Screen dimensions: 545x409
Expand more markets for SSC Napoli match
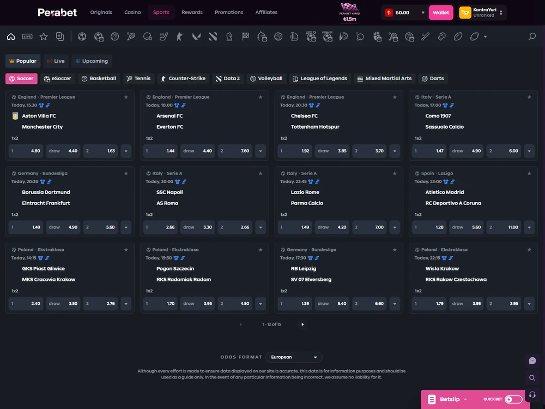261,227
